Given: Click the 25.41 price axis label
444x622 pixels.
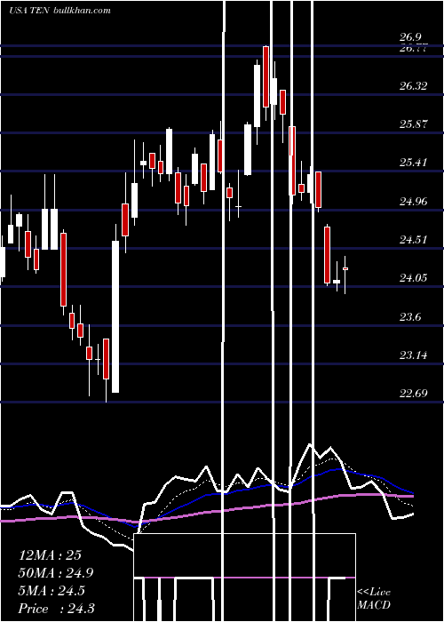Looking at the screenshot, I should (414, 163).
